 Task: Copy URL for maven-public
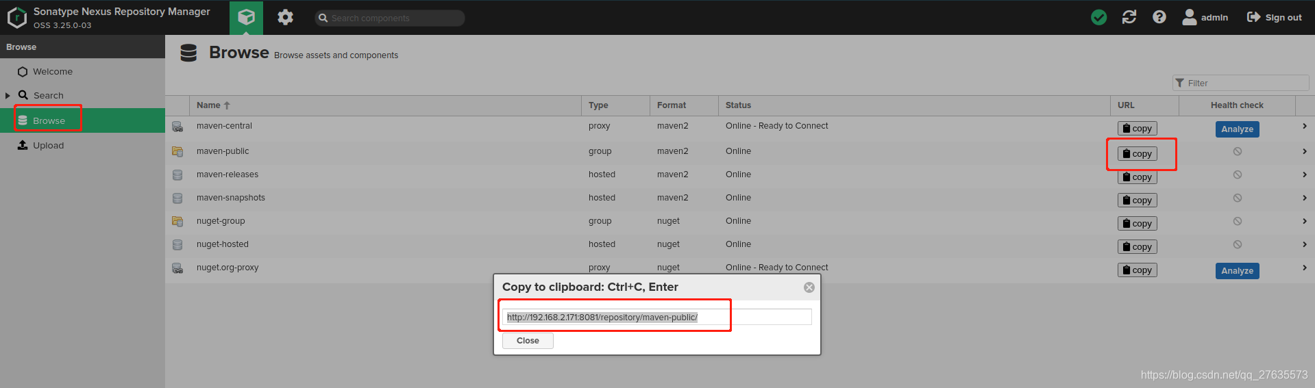(x=1138, y=154)
